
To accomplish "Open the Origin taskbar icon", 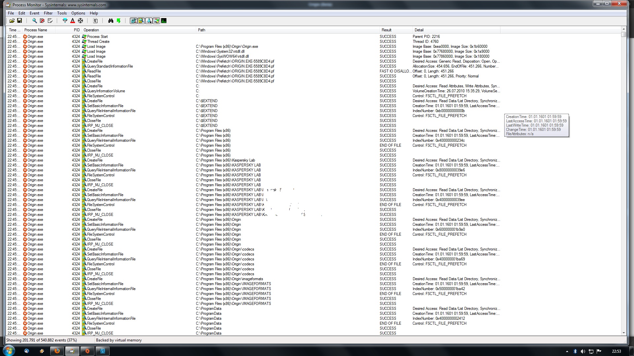I will (87, 351).
